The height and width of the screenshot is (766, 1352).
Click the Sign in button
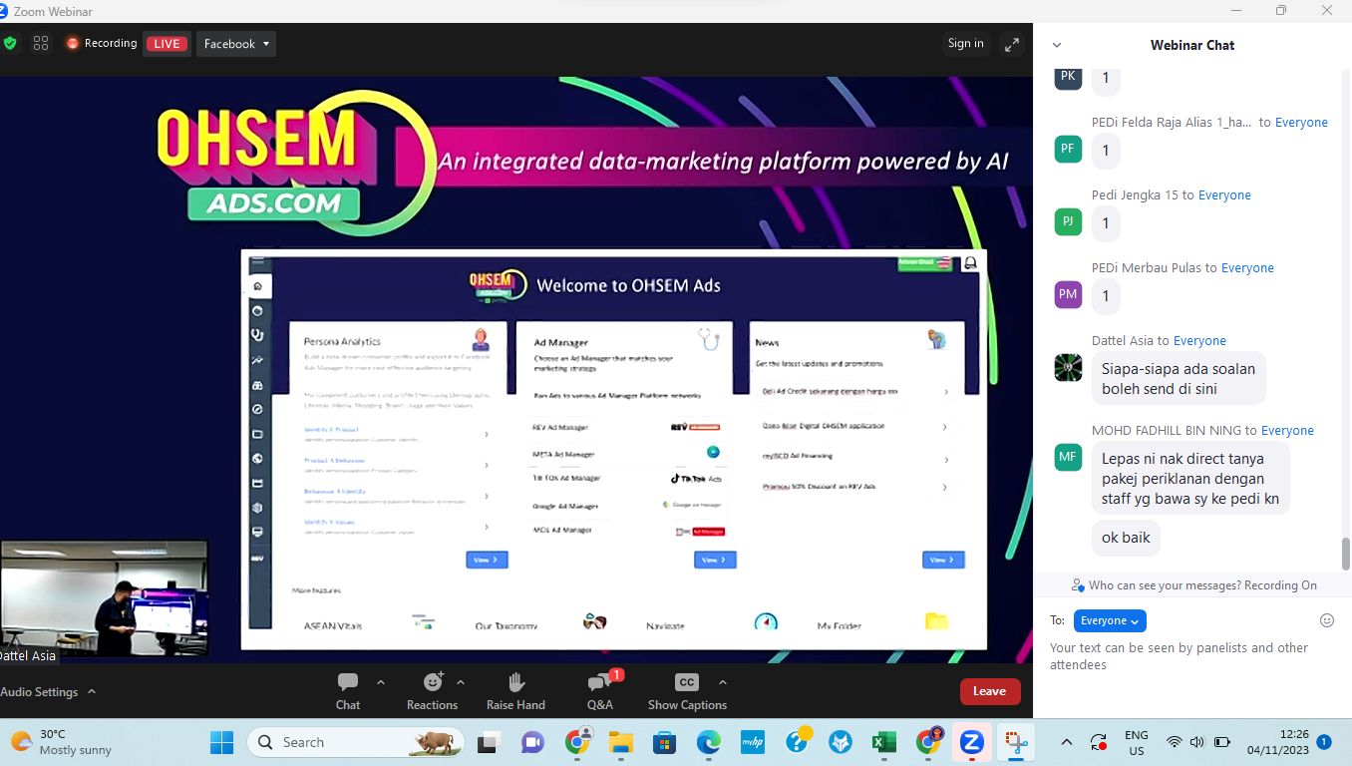pyautogui.click(x=965, y=43)
